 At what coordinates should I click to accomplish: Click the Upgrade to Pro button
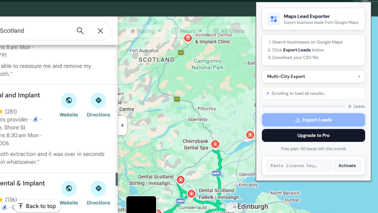coord(313,135)
